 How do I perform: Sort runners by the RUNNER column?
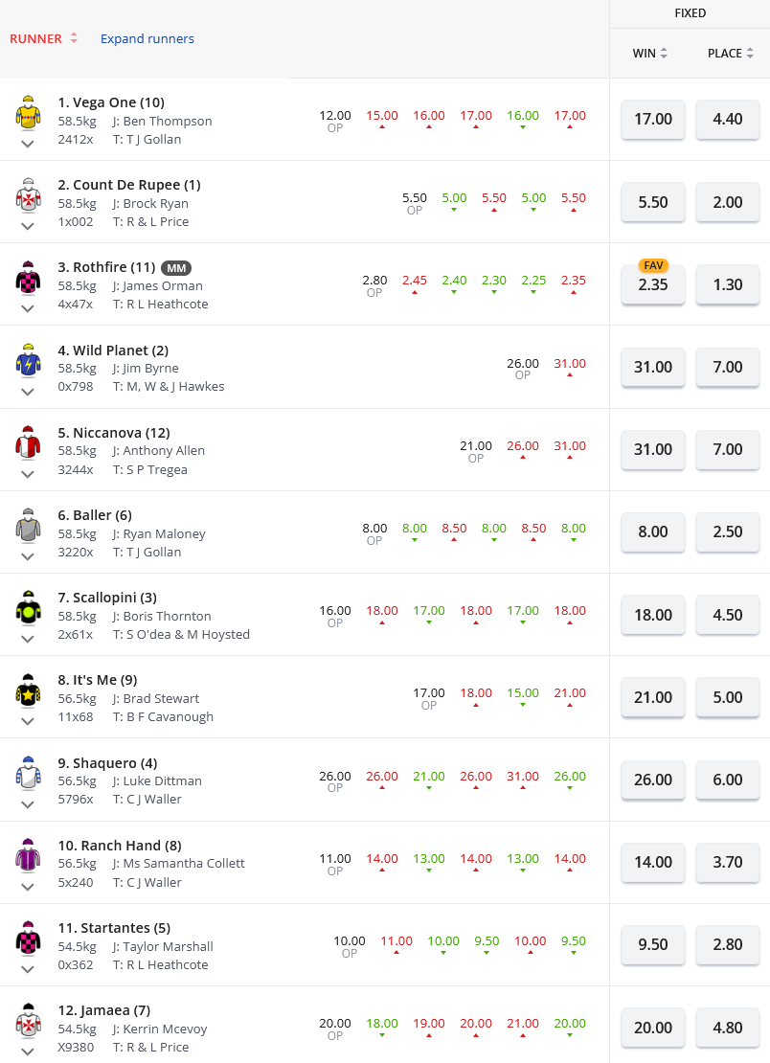[x=43, y=38]
